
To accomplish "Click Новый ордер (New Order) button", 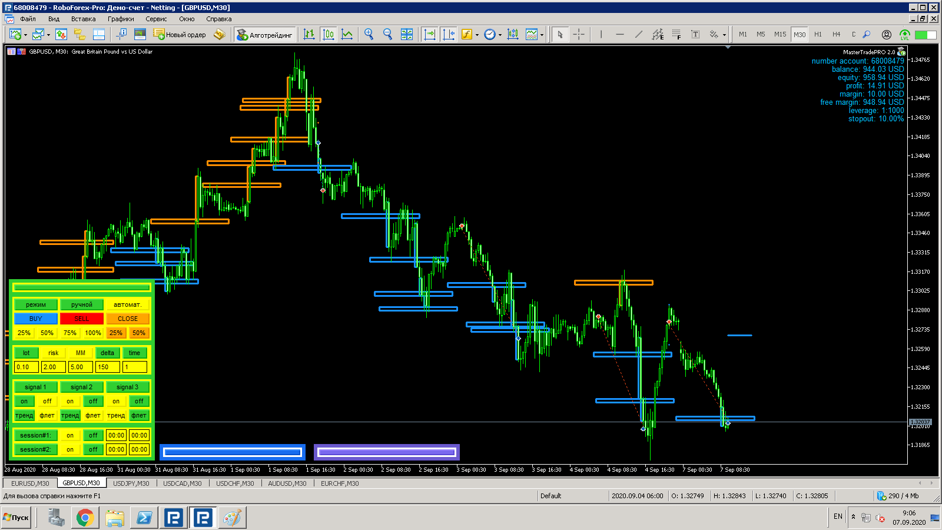I will (180, 35).
